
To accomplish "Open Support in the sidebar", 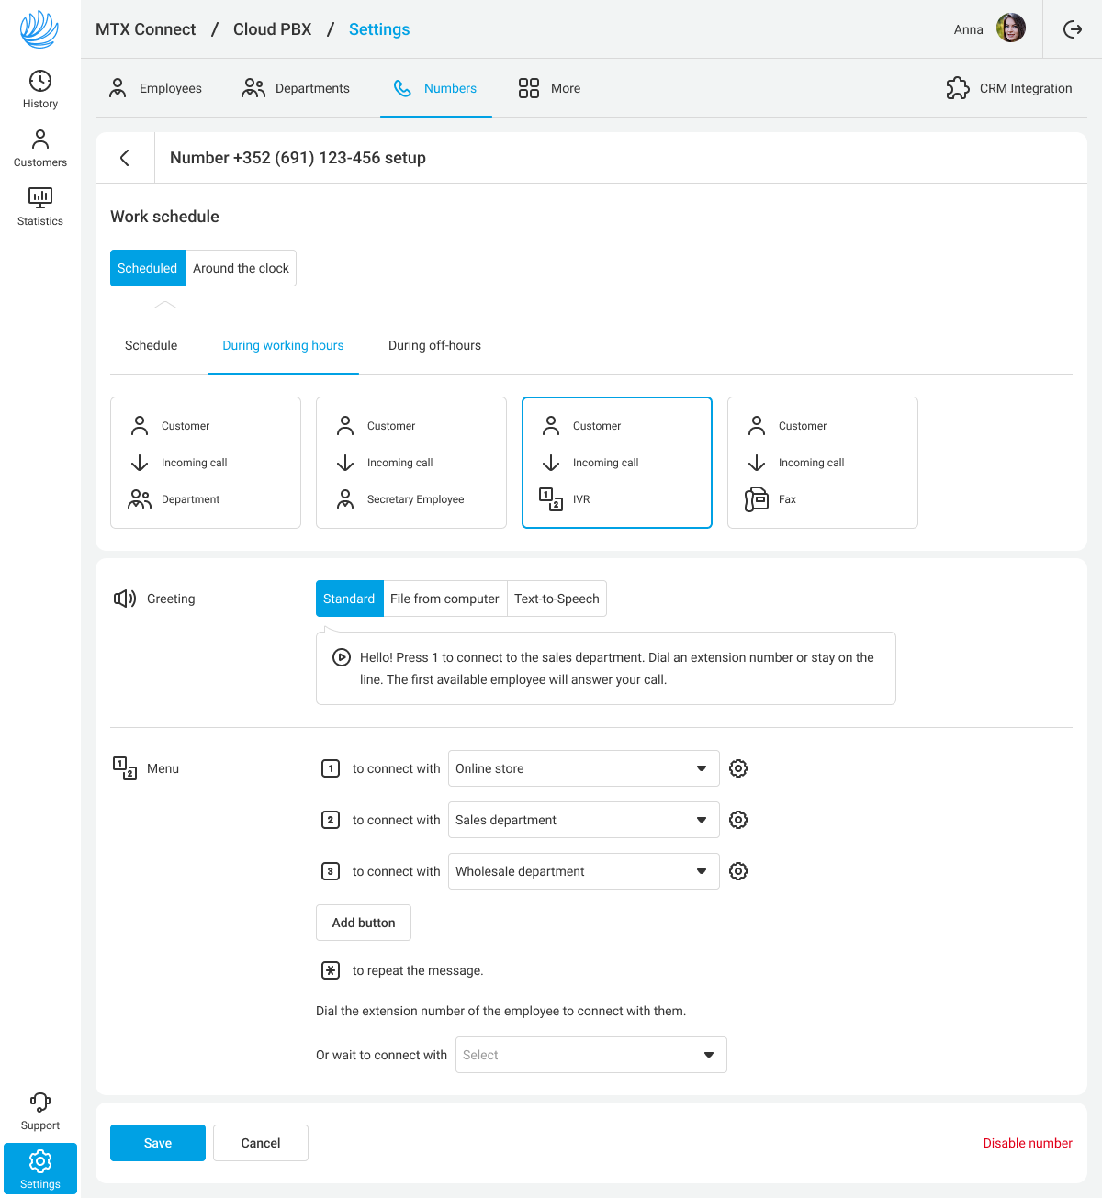I will (40, 1111).
